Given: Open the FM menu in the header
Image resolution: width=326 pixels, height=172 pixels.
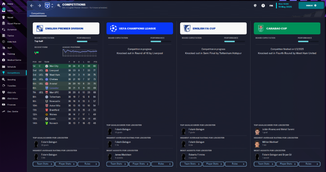Looking at the screenshot, I should (x=271, y=6).
